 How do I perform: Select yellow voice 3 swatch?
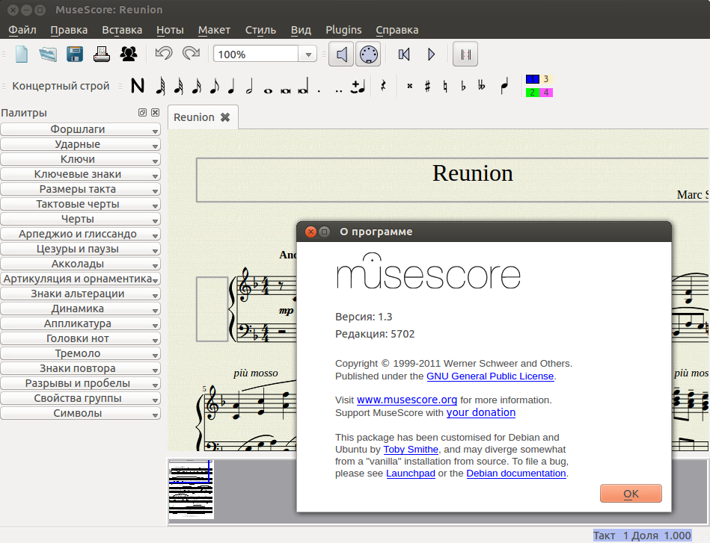point(546,79)
